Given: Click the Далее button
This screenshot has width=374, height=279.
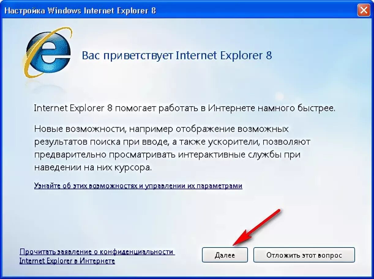Looking at the screenshot, I should point(225,255).
